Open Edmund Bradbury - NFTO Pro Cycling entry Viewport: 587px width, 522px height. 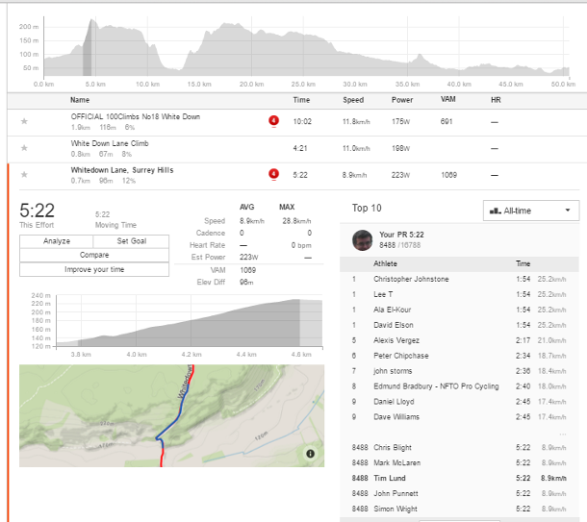[x=436, y=386]
